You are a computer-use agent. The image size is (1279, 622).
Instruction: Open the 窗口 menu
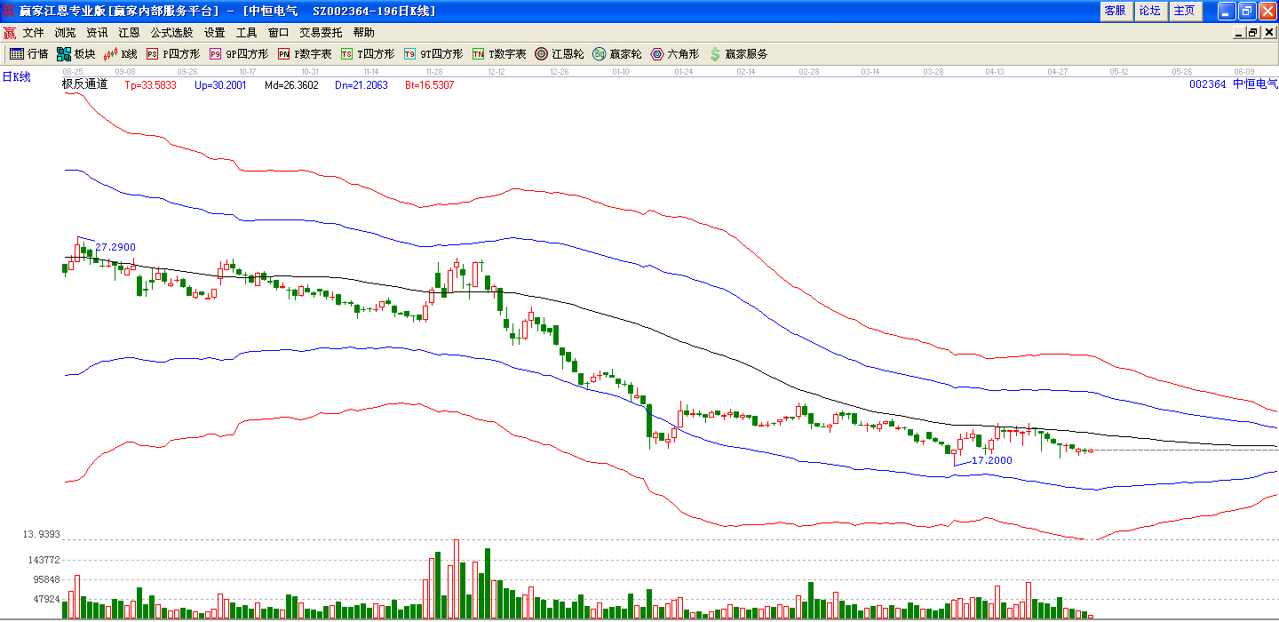[x=278, y=33]
